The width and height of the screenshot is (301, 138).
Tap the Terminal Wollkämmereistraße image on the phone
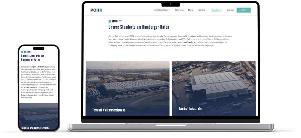point(39,117)
